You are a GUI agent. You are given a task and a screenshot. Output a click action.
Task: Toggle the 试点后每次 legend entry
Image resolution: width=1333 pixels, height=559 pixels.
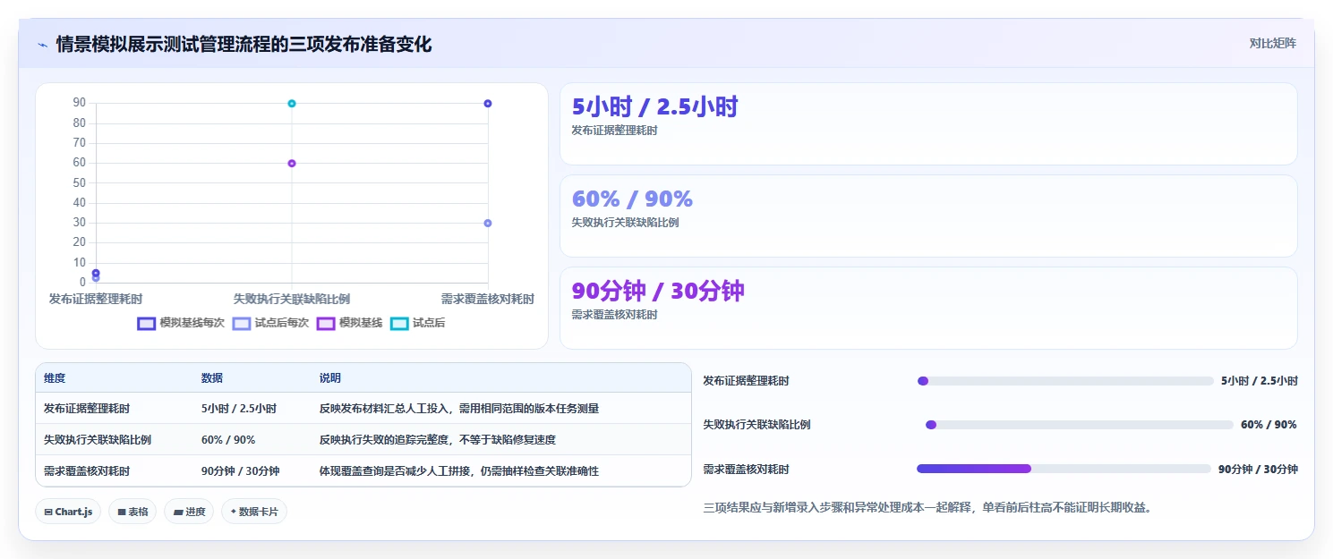click(270, 323)
